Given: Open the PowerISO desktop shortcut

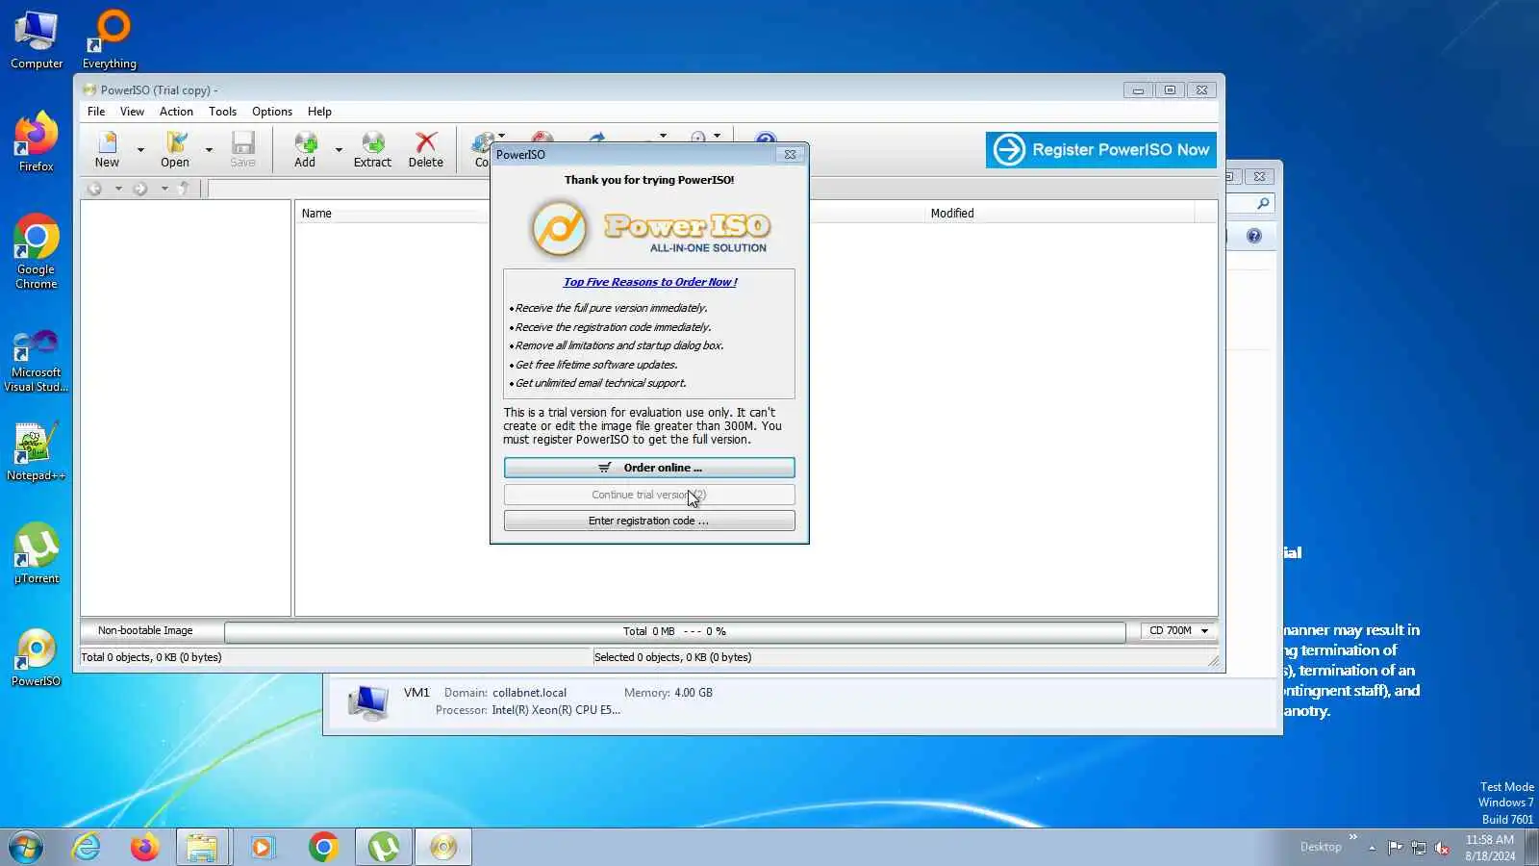Looking at the screenshot, I should click(x=37, y=657).
